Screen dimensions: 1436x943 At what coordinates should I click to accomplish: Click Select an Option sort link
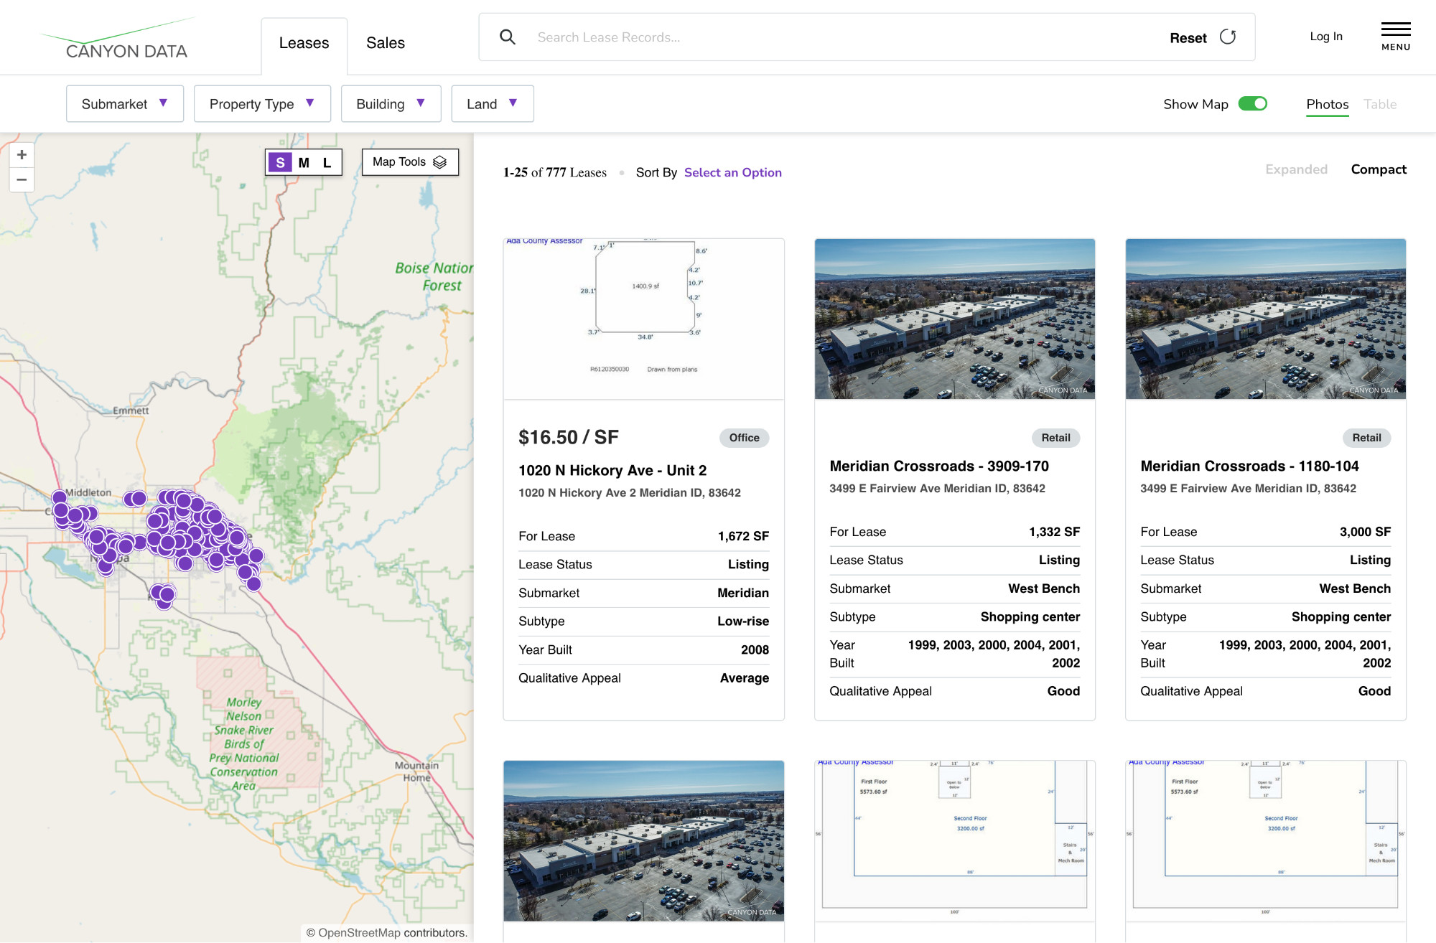pos(732,172)
